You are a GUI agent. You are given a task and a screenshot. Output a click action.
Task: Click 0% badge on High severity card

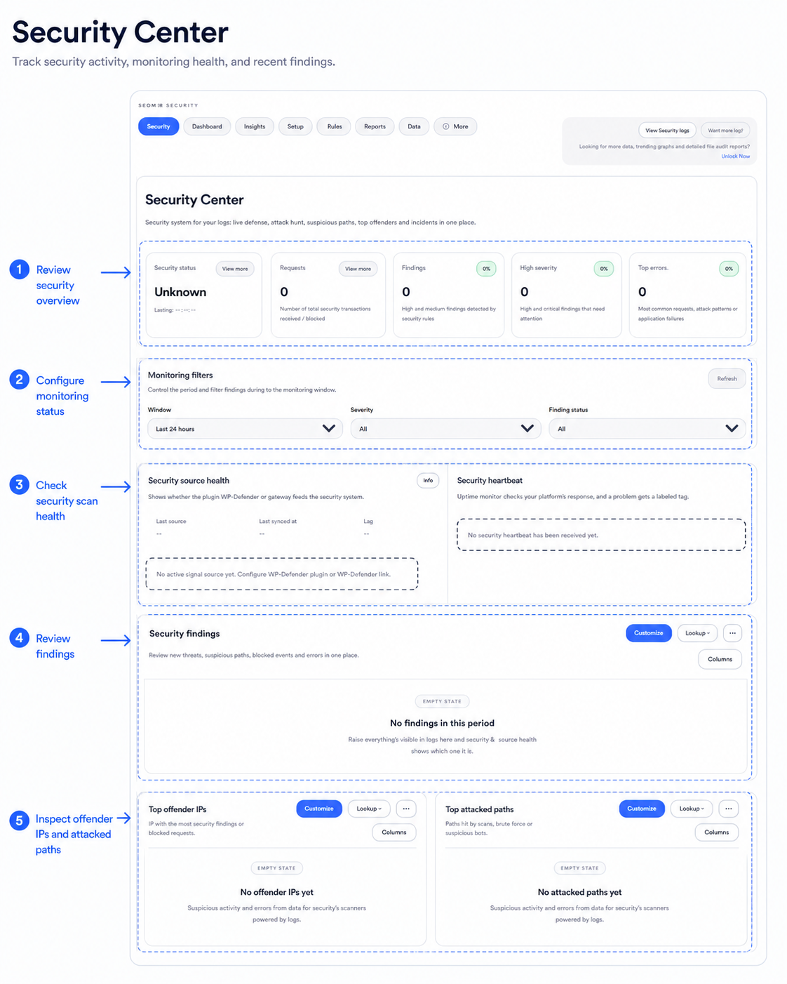click(x=604, y=269)
